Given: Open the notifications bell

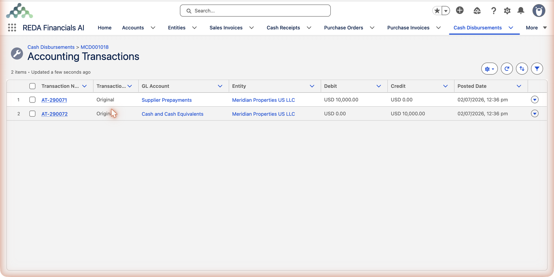Looking at the screenshot, I should tap(521, 11).
